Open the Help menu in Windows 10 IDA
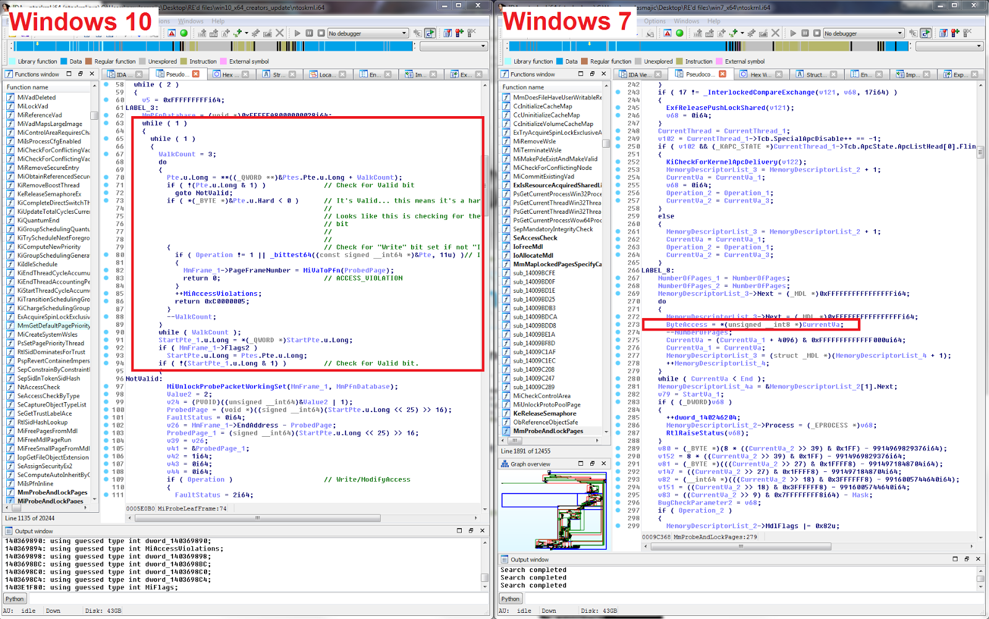989x619 pixels. click(218, 21)
